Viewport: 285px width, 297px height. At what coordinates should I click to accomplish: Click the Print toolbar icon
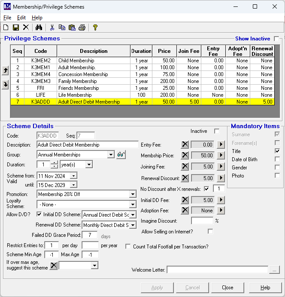pyautogui.click(x=82, y=28)
